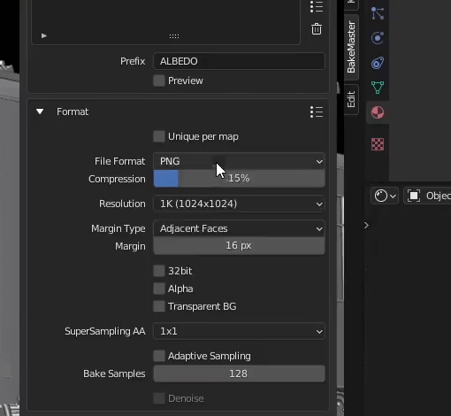This screenshot has height=416, width=451.
Task: Open the viewport shading sphere dropdown
Action: [385, 196]
